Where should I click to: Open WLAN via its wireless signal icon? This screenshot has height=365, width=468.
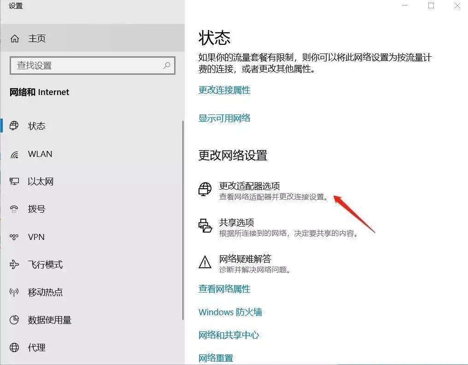point(14,154)
